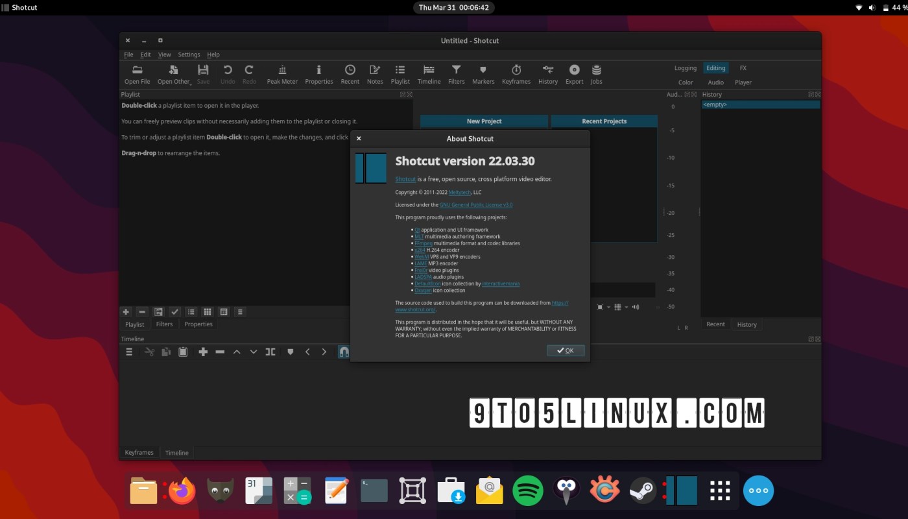The image size is (908, 519).
Task: Remove playlist item with minus icon
Action: point(142,312)
